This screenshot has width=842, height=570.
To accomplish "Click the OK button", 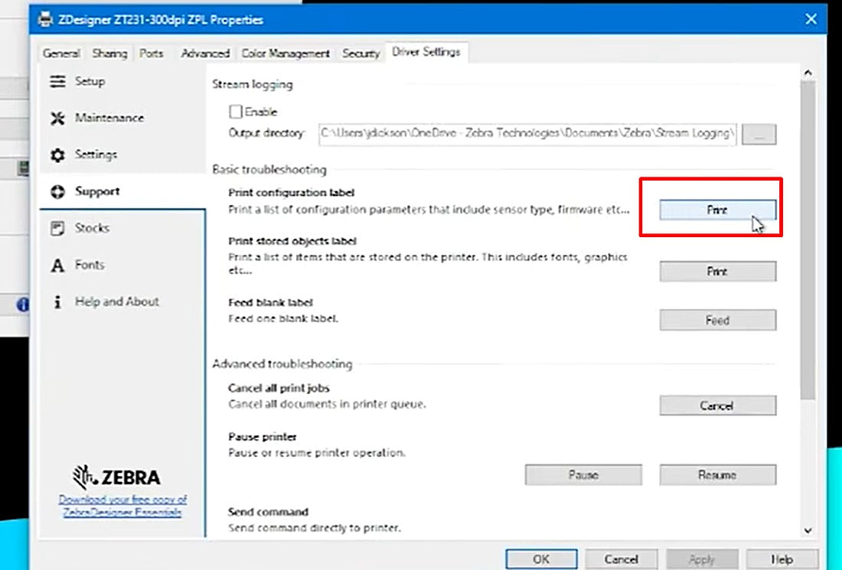I will pos(541,559).
